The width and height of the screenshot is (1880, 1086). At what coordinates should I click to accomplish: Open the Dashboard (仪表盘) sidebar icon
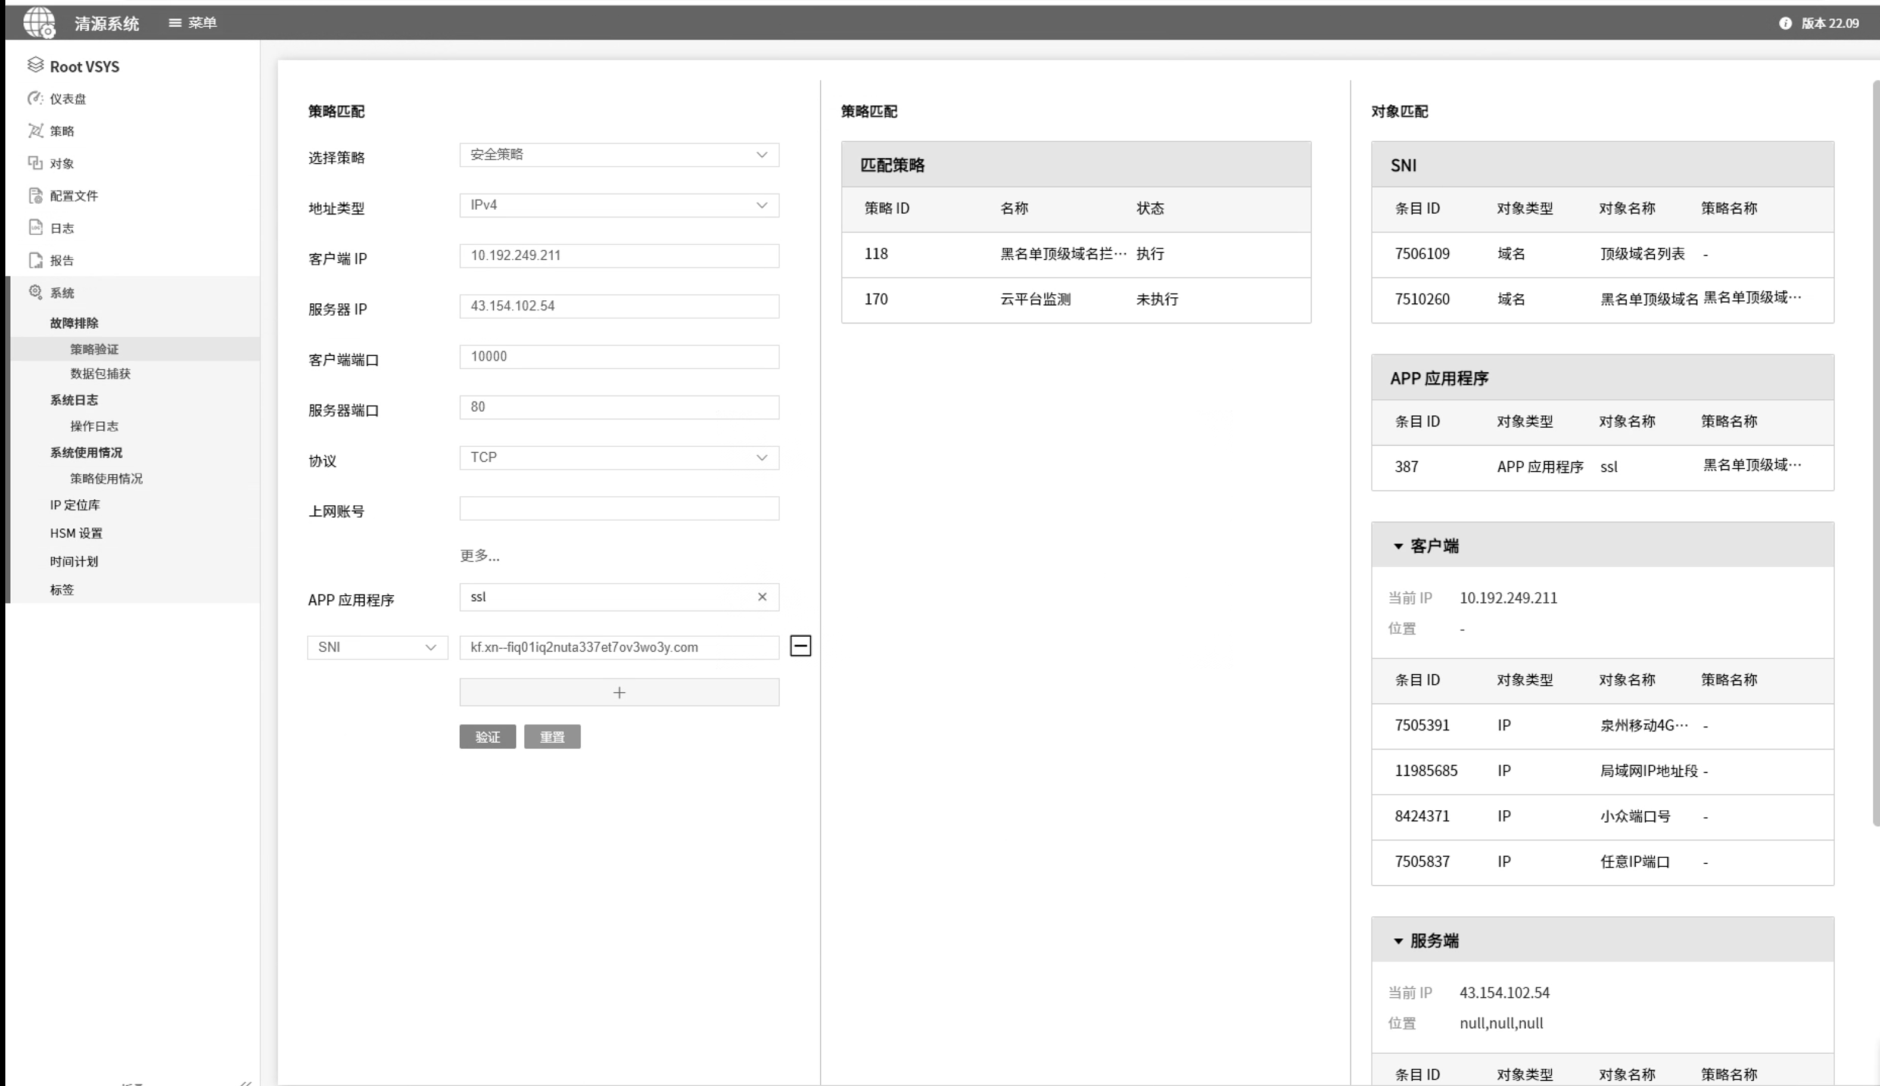tap(35, 98)
